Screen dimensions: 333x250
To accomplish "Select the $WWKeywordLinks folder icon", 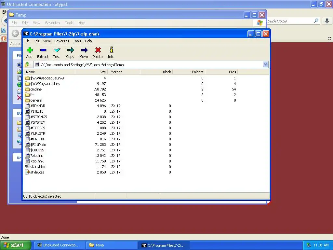I will point(27,84).
